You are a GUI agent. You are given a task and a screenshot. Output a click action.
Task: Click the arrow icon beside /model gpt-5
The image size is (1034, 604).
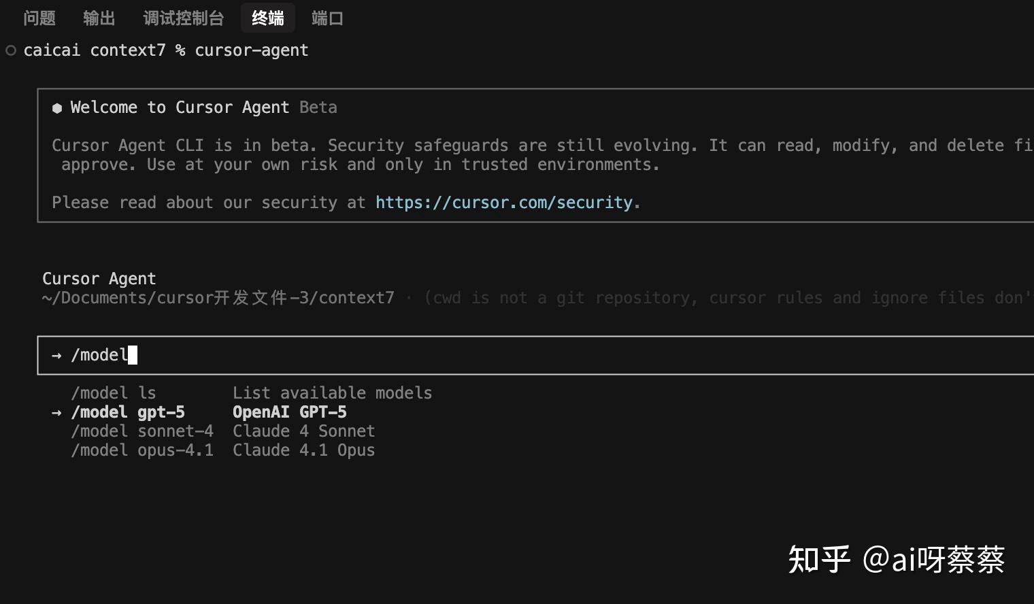(x=56, y=412)
